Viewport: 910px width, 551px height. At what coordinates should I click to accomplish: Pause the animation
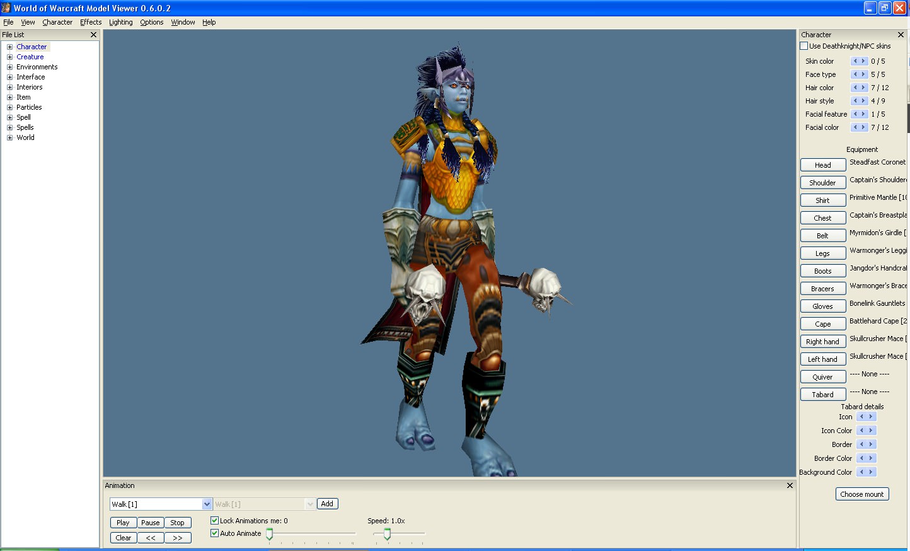coord(151,523)
